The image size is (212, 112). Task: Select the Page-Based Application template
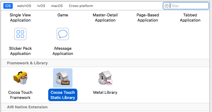(148, 18)
